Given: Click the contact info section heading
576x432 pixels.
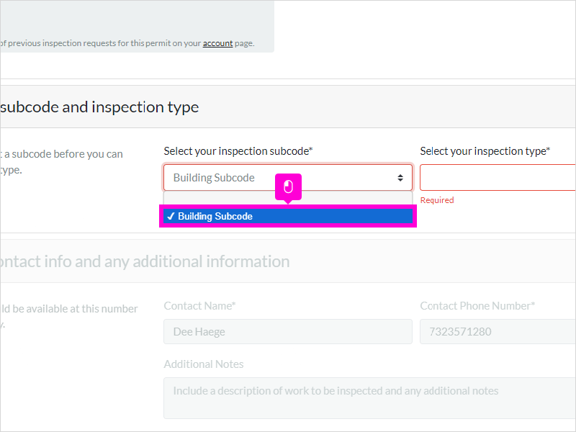Looking at the screenshot, I should click(145, 261).
